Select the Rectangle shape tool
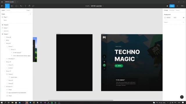This screenshot has height=104, width=186. point(16,6)
